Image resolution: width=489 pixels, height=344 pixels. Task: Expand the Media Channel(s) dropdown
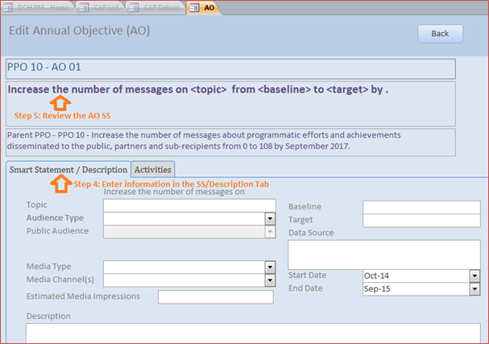(x=270, y=280)
